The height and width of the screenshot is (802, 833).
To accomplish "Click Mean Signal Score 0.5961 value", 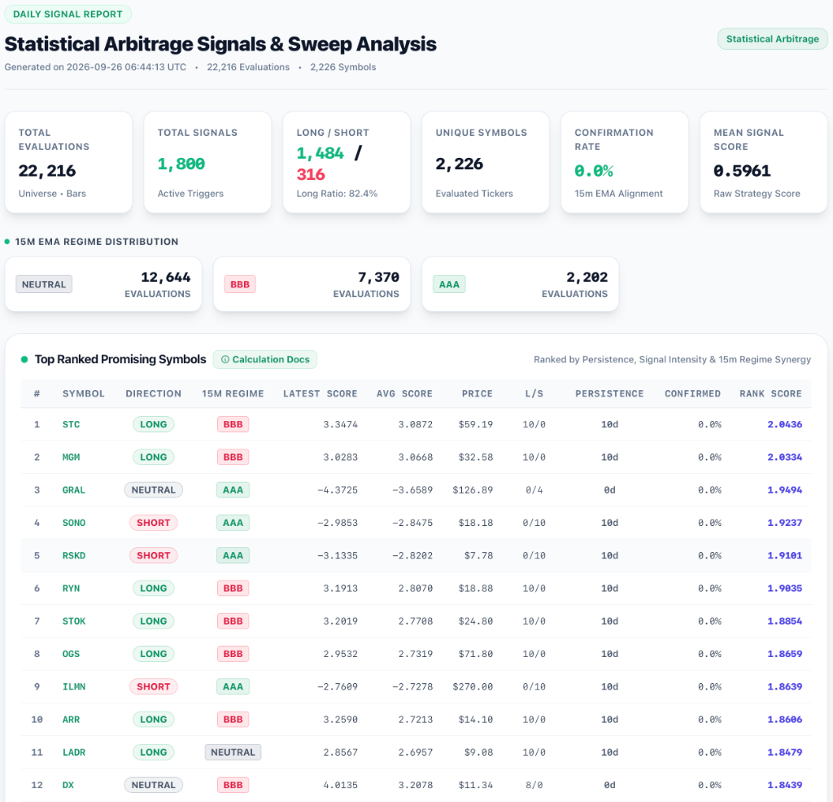I will coord(742,171).
